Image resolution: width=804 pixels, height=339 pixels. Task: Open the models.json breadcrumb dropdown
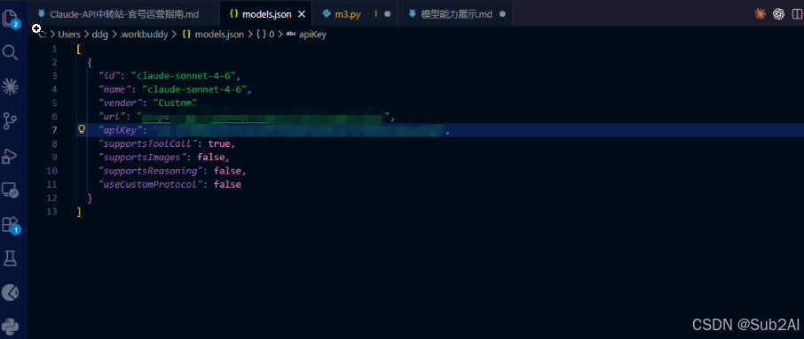coord(213,35)
